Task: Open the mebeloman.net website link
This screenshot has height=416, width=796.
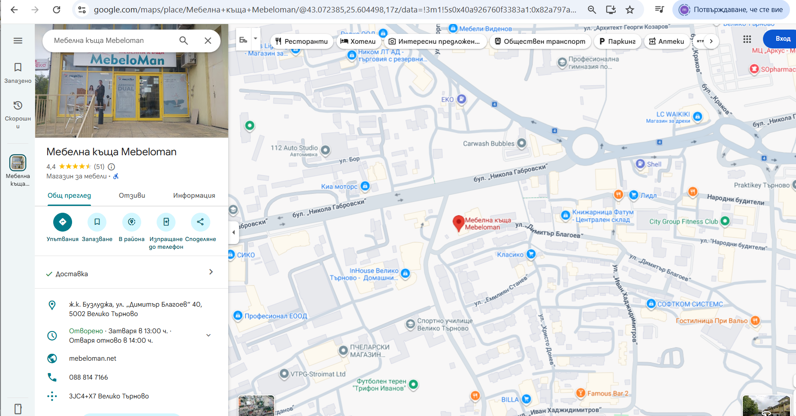Action: coord(93,359)
